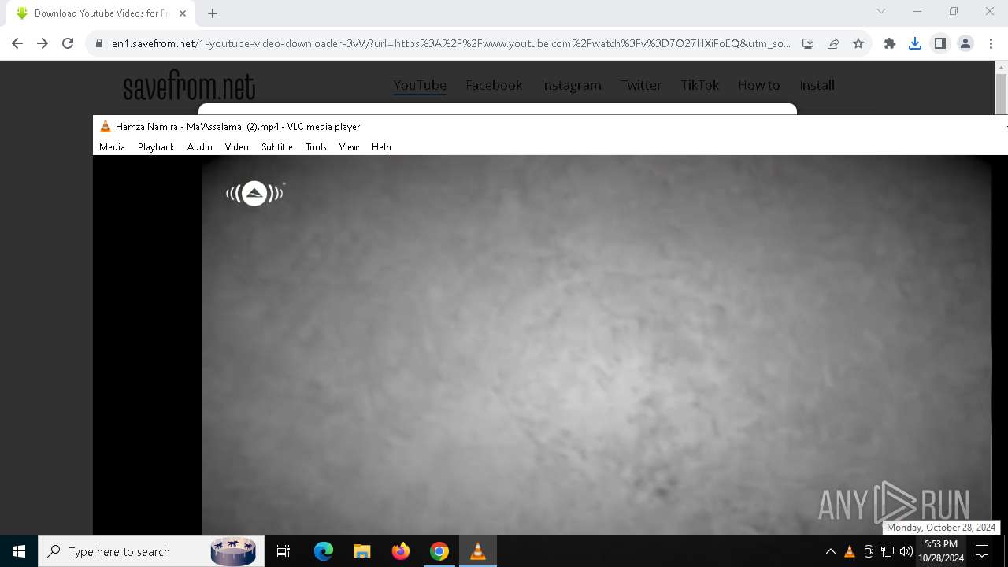Open a new Chrome tab

pos(213,13)
